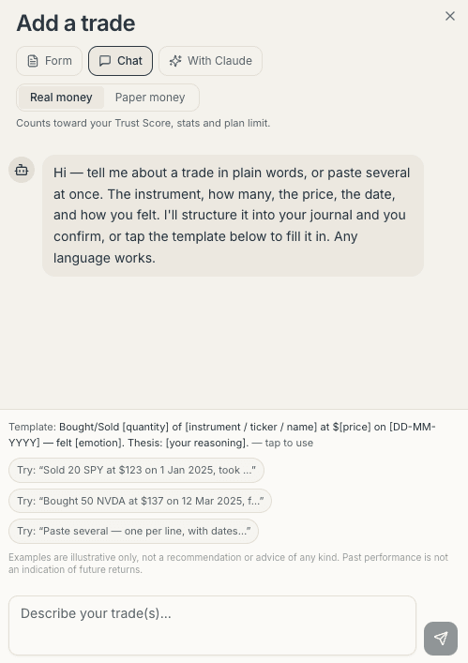Use the 'Paste several' example chip

pyautogui.click(x=133, y=531)
